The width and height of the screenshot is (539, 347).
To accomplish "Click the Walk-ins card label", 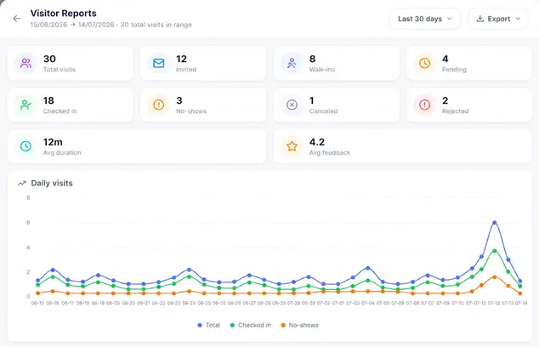I will 322,70.
